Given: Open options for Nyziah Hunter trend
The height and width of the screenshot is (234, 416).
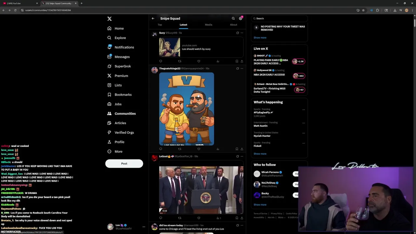Looking at the screenshot, I should click(304, 133).
